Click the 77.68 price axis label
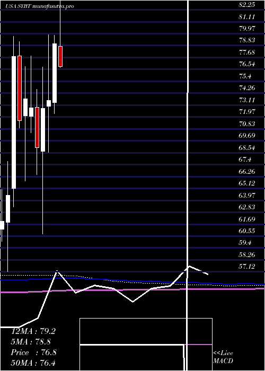 247,52
